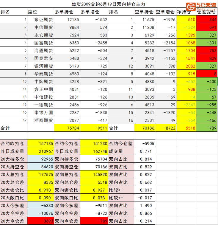The width and height of the screenshot is (218, 225).
Task: Select total net position 5518 in 合计 row
Action: tap(186, 128)
